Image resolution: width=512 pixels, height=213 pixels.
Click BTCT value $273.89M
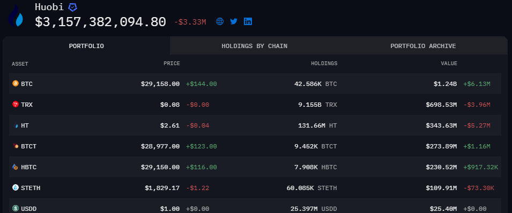[x=441, y=146]
